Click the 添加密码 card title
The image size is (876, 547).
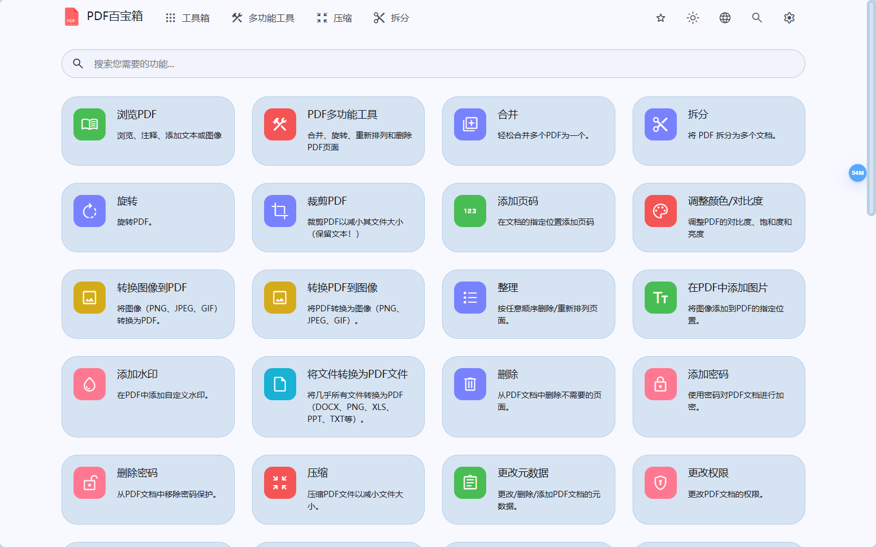point(708,374)
